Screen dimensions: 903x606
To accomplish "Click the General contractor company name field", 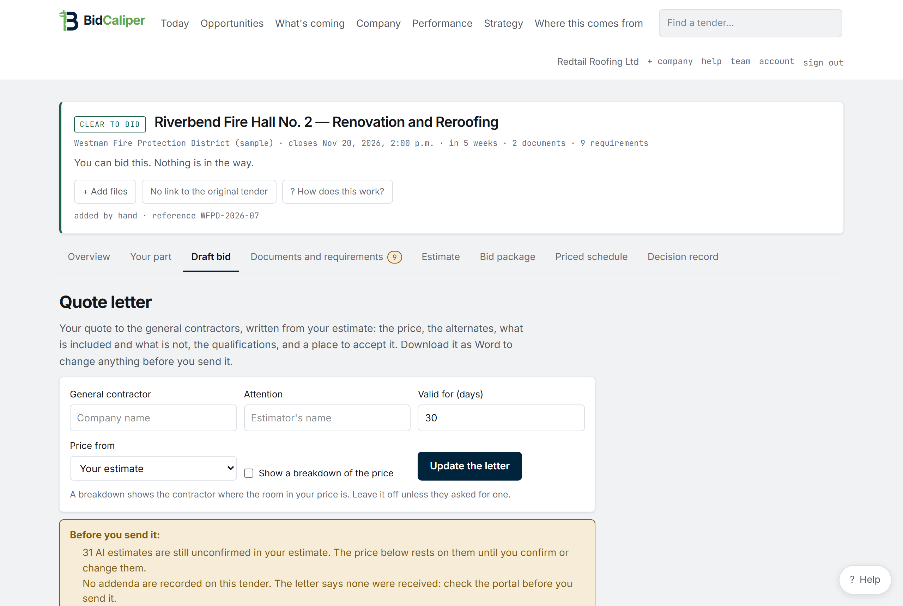I will click(x=153, y=418).
